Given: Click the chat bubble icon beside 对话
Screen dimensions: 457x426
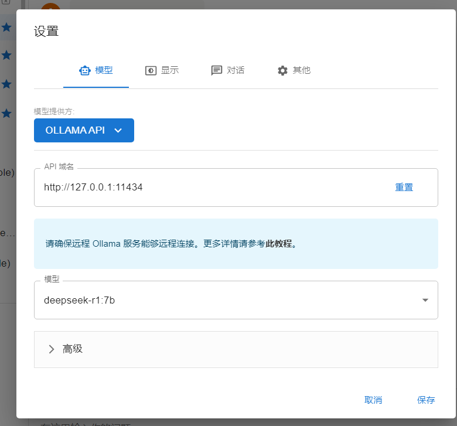Looking at the screenshot, I should click(x=217, y=70).
